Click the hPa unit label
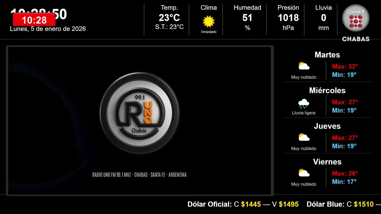 288,28
